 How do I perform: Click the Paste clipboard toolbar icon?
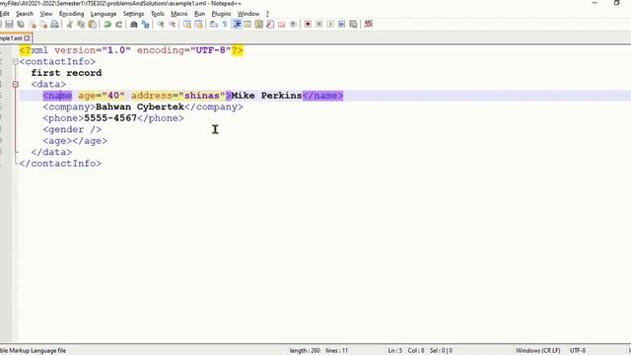(92, 24)
